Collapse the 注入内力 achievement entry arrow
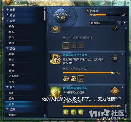The image size is (131, 122). [x=123, y=54]
